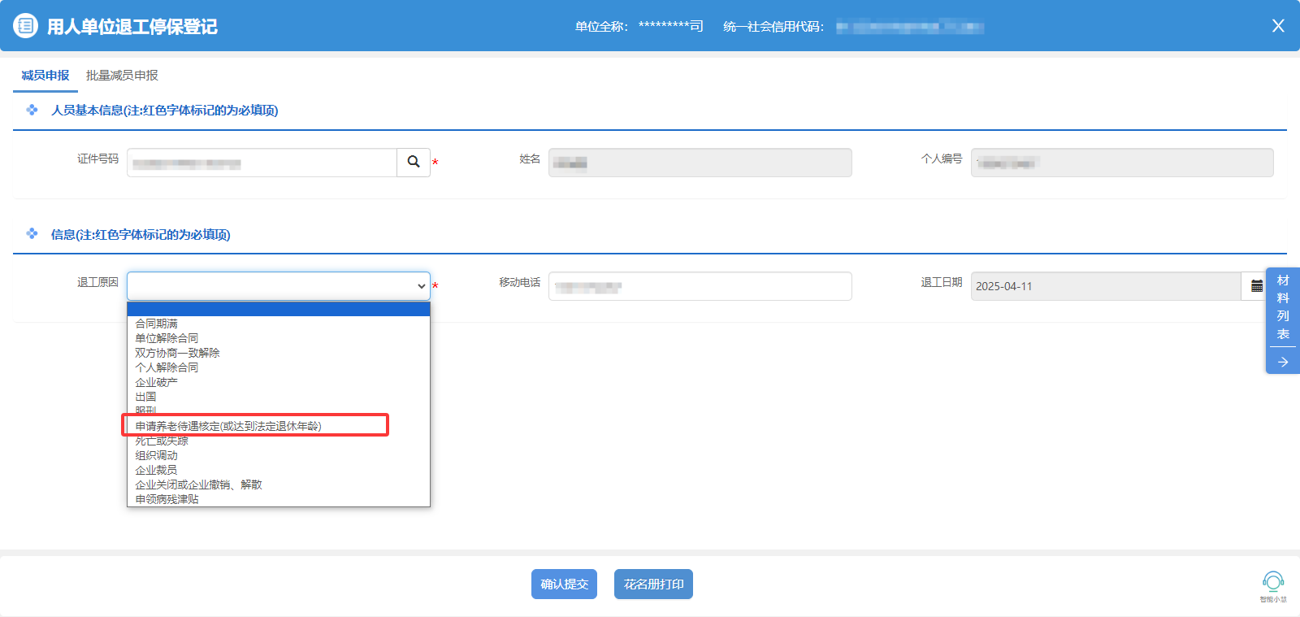
Task: Pick 单位解除合同 in the dropdown list
Action: (167, 338)
